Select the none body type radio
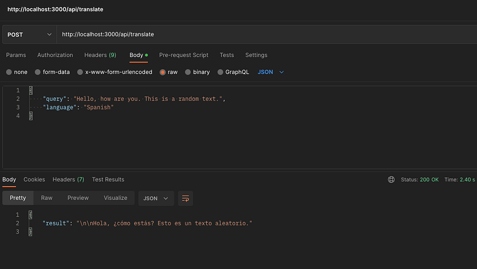Image resolution: width=477 pixels, height=269 pixels. coord(9,72)
